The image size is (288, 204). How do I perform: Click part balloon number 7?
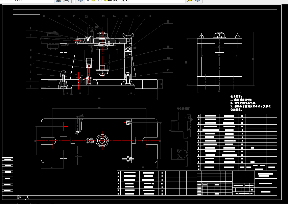pyautogui.click(x=31, y=35)
